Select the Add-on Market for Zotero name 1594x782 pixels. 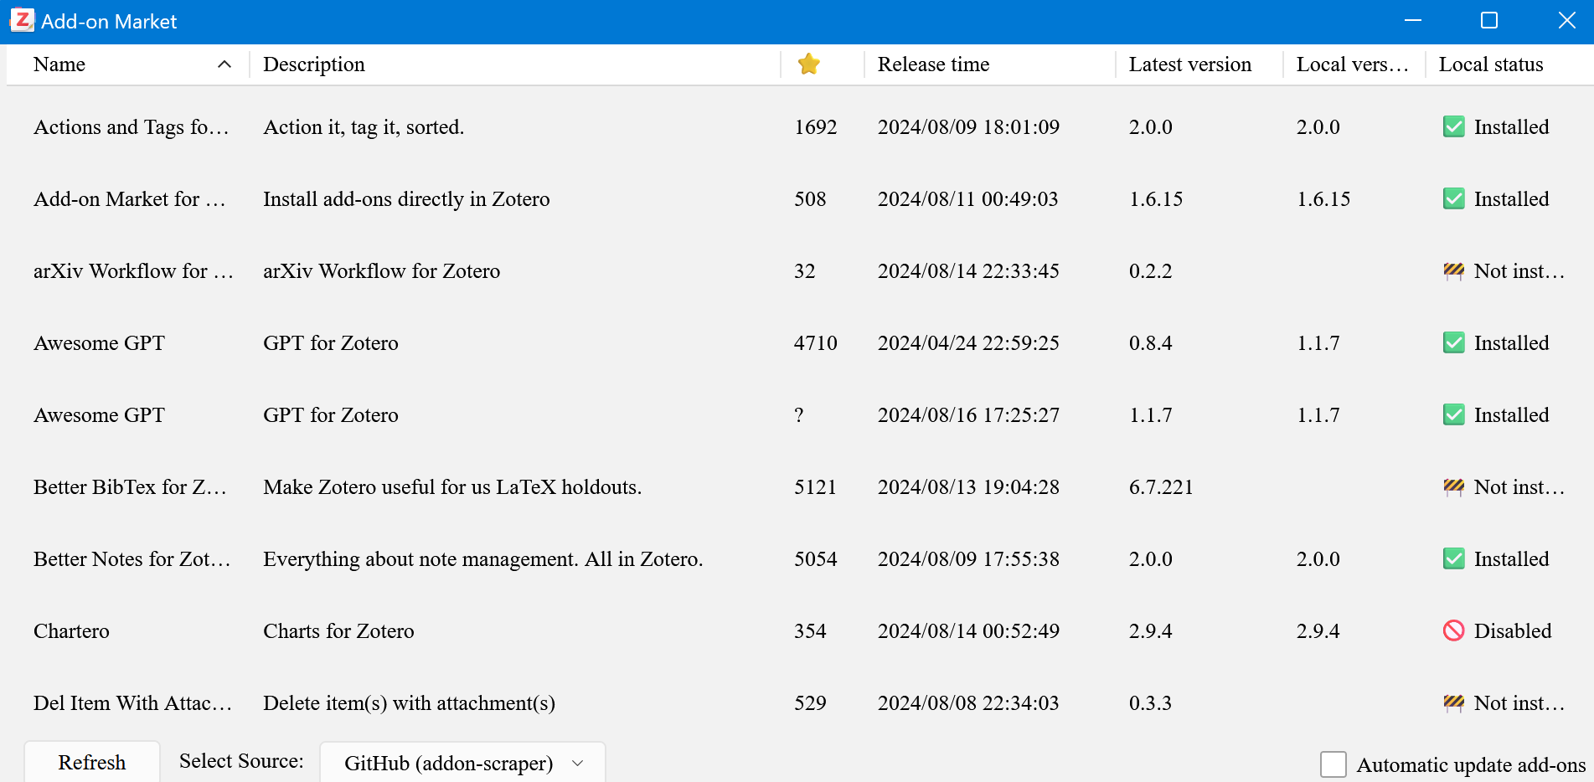[x=130, y=198]
